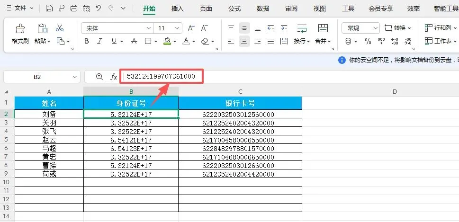Click the Copy icon
Viewport: 459px width, 222px height.
61,41
